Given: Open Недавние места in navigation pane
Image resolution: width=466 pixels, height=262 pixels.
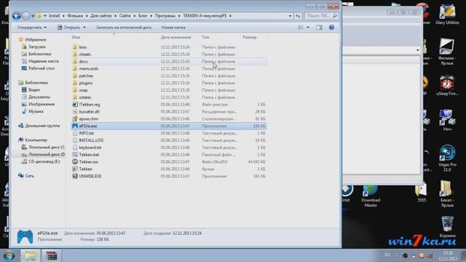Looking at the screenshot, I should click(44, 61).
